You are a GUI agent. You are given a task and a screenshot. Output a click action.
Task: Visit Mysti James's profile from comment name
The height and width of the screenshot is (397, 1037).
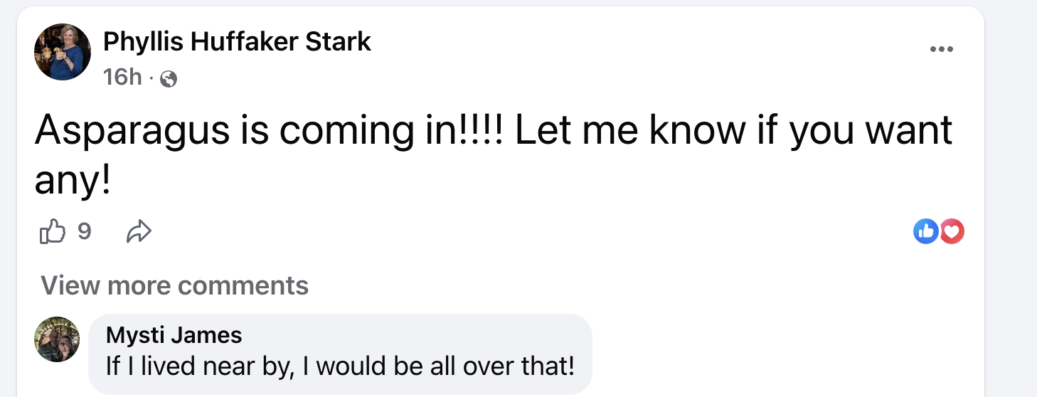pyautogui.click(x=174, y=334)
